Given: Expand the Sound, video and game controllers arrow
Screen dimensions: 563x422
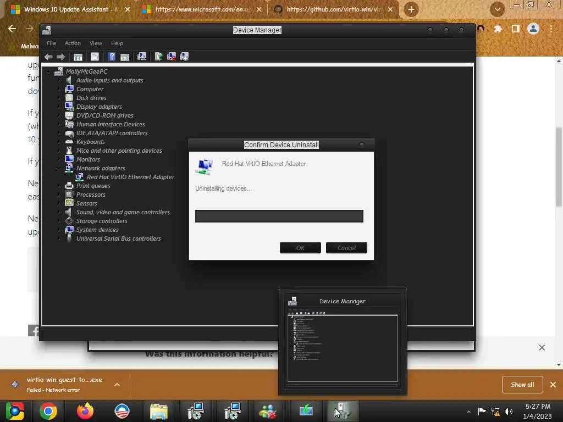Looking at the screenshot, I should pyautogui.click(x=59, y=212).
